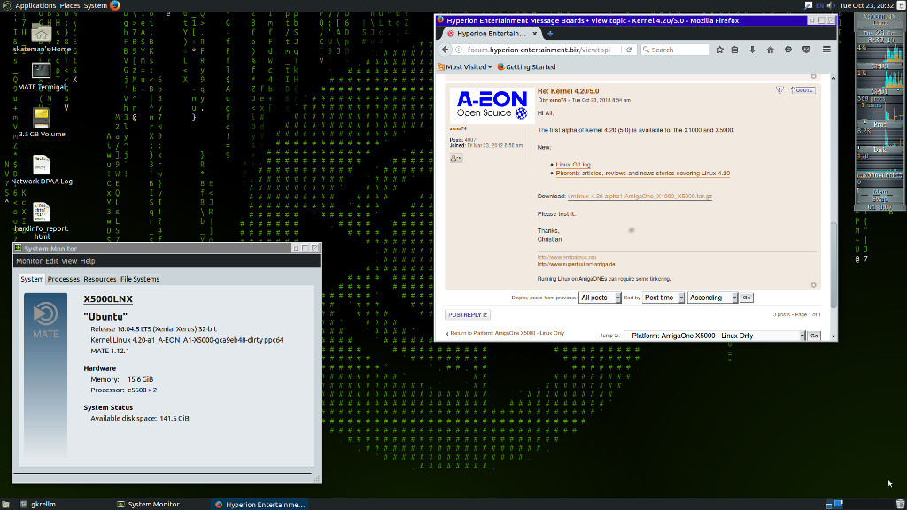Click Go next to sort options
Screen dimensions: 907x510
(x=746, y=297)
